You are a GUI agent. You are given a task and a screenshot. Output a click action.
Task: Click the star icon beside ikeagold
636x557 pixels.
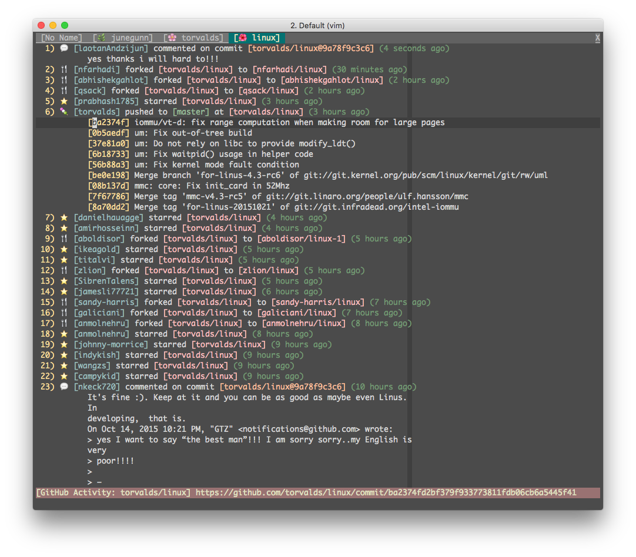pos(64,249)
